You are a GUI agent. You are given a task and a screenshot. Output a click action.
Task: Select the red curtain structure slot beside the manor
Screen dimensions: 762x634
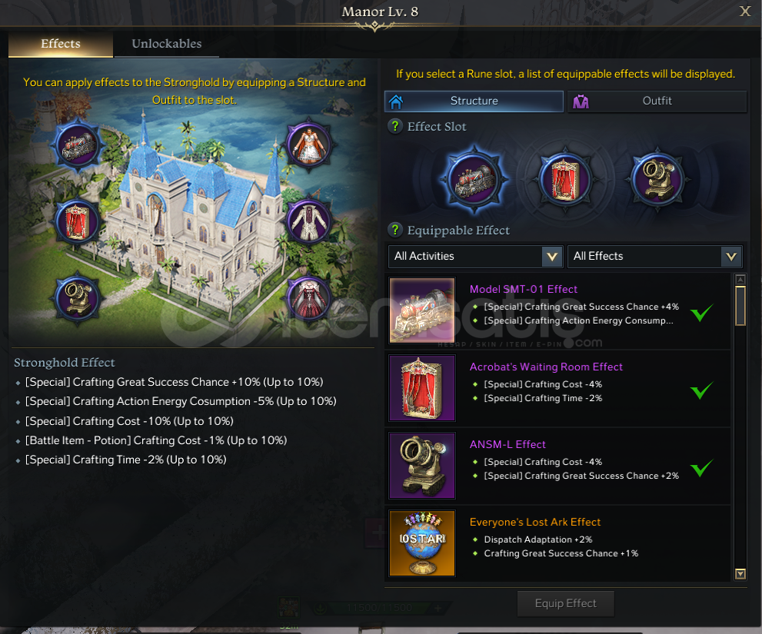77,221
